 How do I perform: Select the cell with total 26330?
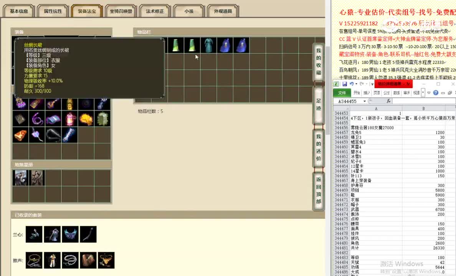[423, 248]
